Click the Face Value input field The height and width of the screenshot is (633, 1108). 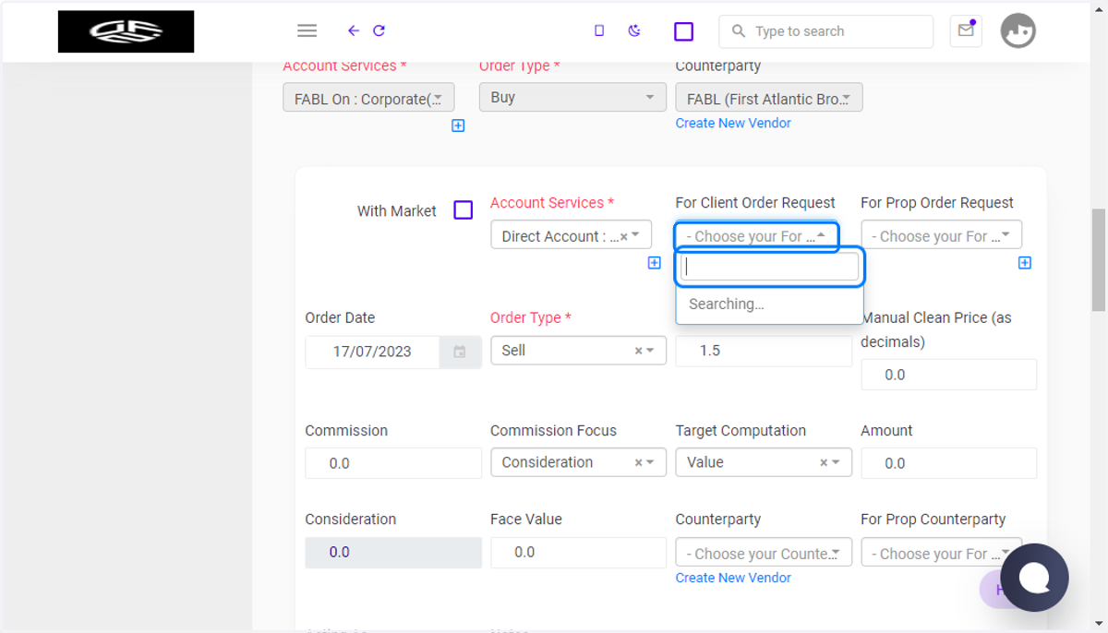(x=578, y=552)
